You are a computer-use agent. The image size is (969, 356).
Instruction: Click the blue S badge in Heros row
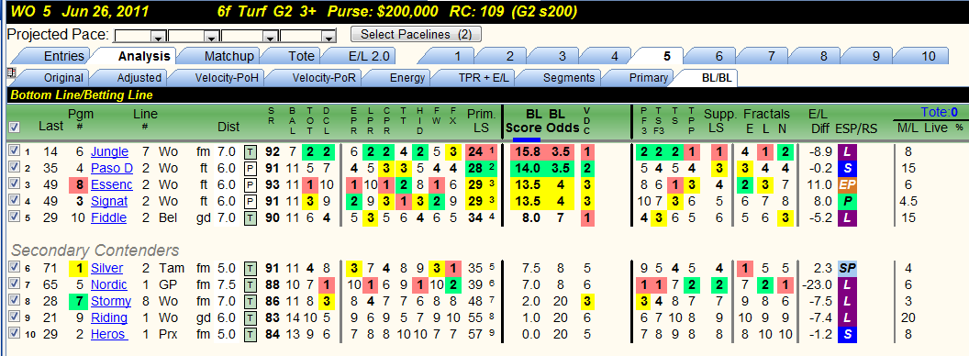[846, 334]
